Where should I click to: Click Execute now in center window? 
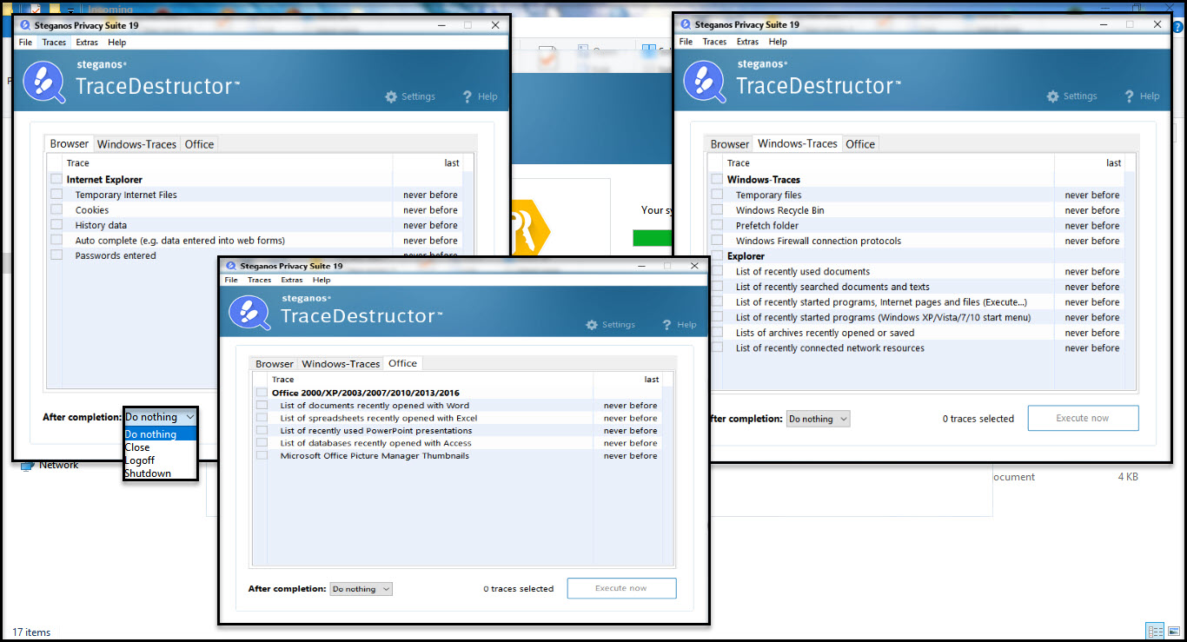621,588
